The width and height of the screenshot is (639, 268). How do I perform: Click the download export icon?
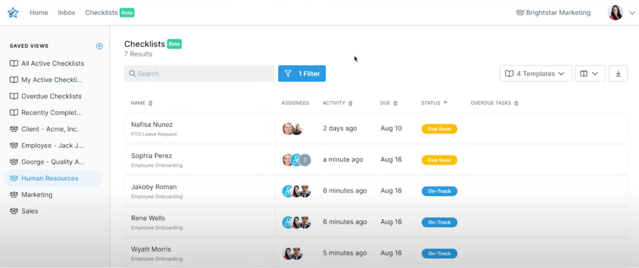[618, 73]
